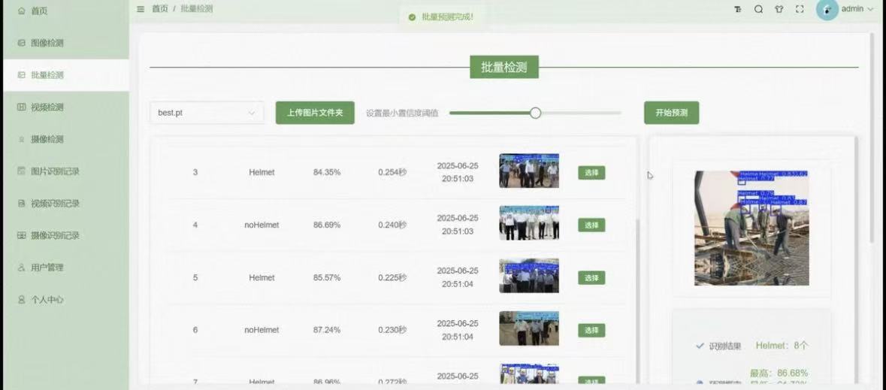Click the 86.69% confidence cell
The image size is (886, 390).
327,225
